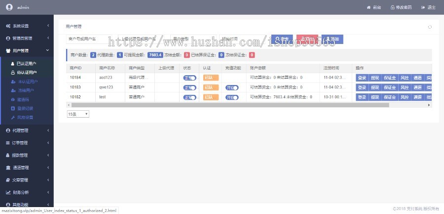Open the 用户类型 filter dropdown

193,39
